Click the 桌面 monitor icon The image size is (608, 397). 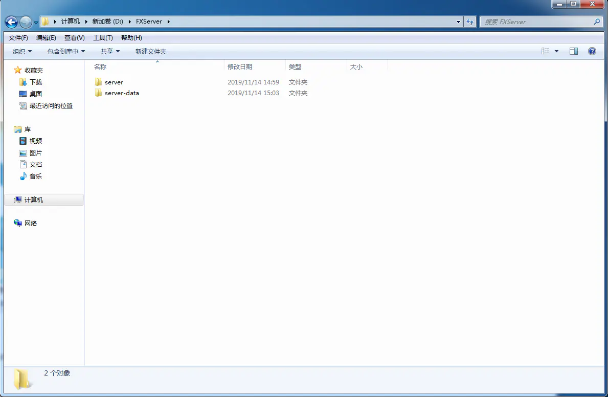click(23, 94)
